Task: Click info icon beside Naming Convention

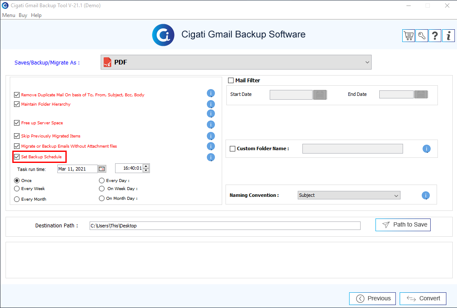Action: pos(426,195)
